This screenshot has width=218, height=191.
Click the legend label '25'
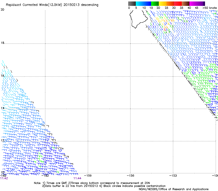[166, 8]
